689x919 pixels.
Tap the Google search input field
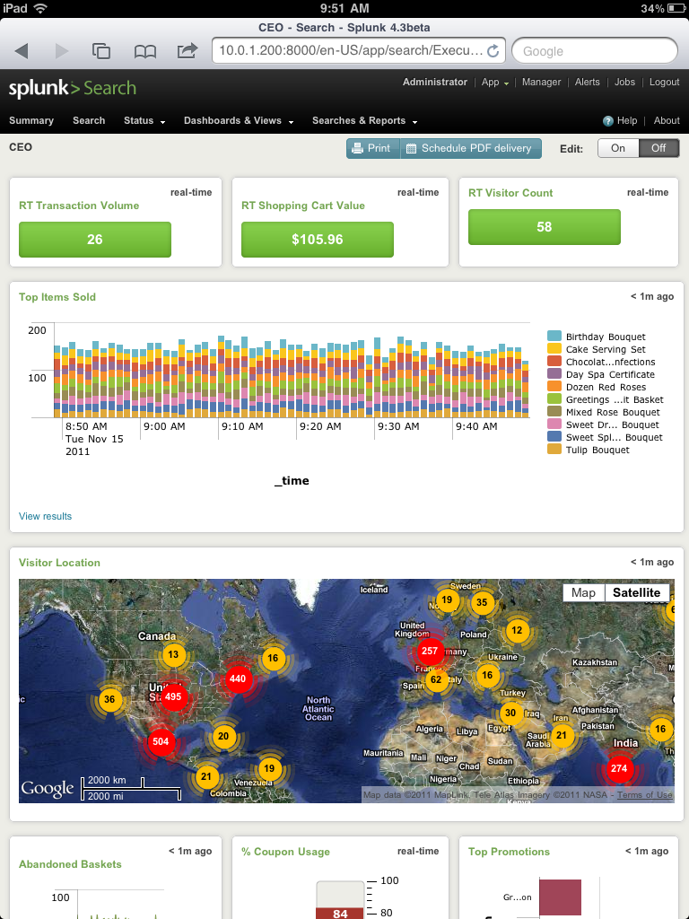(x=594, y=51)
